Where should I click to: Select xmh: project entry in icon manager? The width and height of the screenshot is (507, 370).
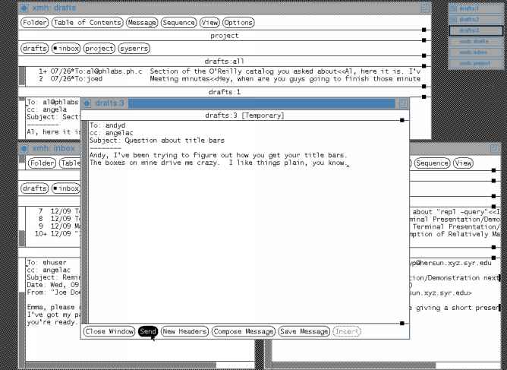point(475,62)
